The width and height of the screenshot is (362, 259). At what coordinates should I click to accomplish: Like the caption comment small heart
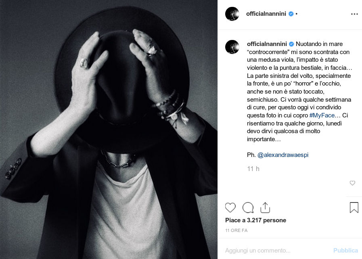pyautogui.click(x=352, y=183)
